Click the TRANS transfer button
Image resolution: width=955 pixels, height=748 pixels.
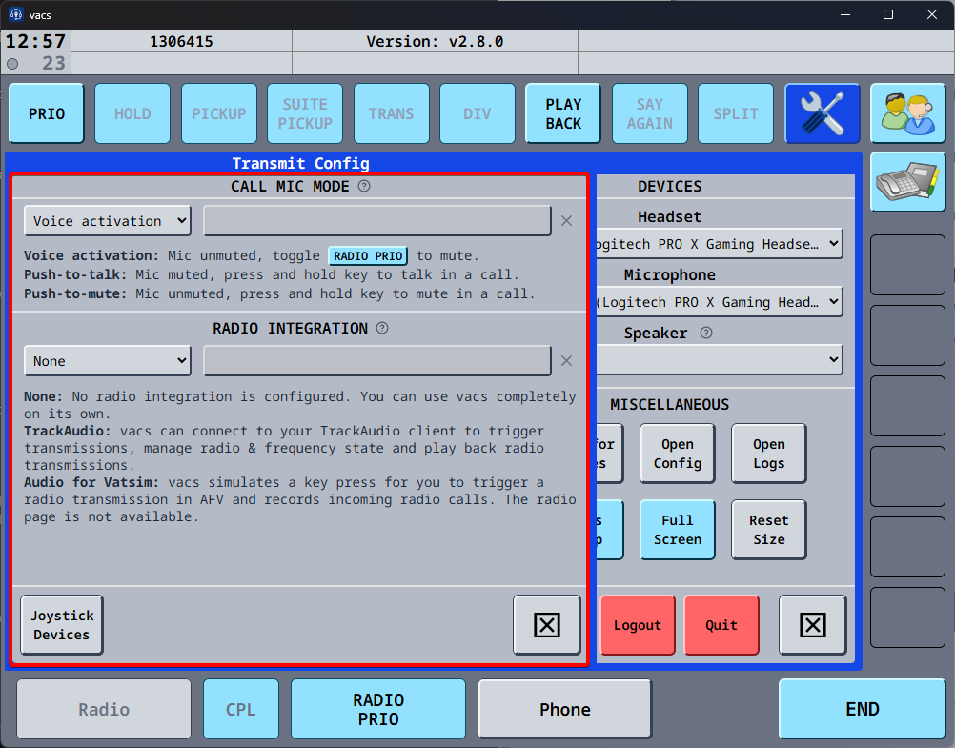click(x=391, y=113)
